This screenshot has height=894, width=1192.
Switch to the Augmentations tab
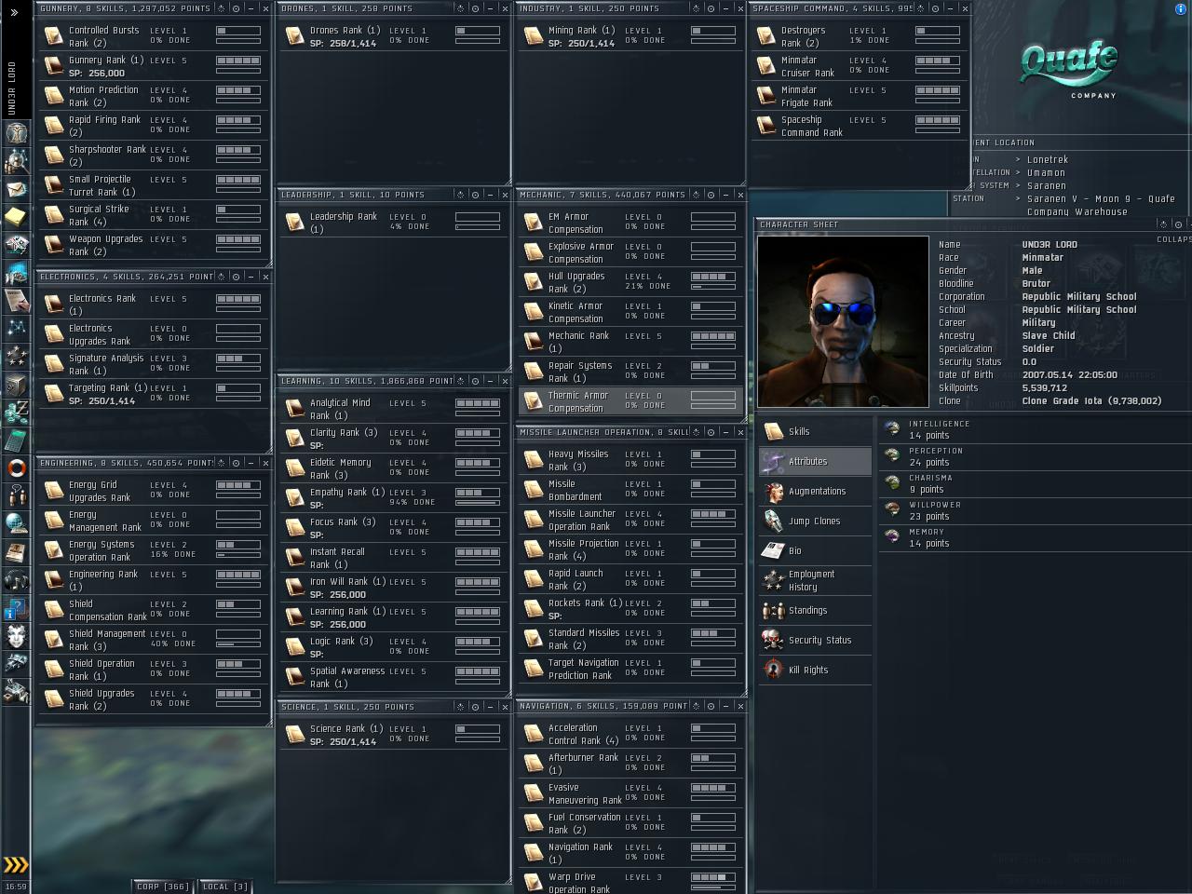point(815,491)
